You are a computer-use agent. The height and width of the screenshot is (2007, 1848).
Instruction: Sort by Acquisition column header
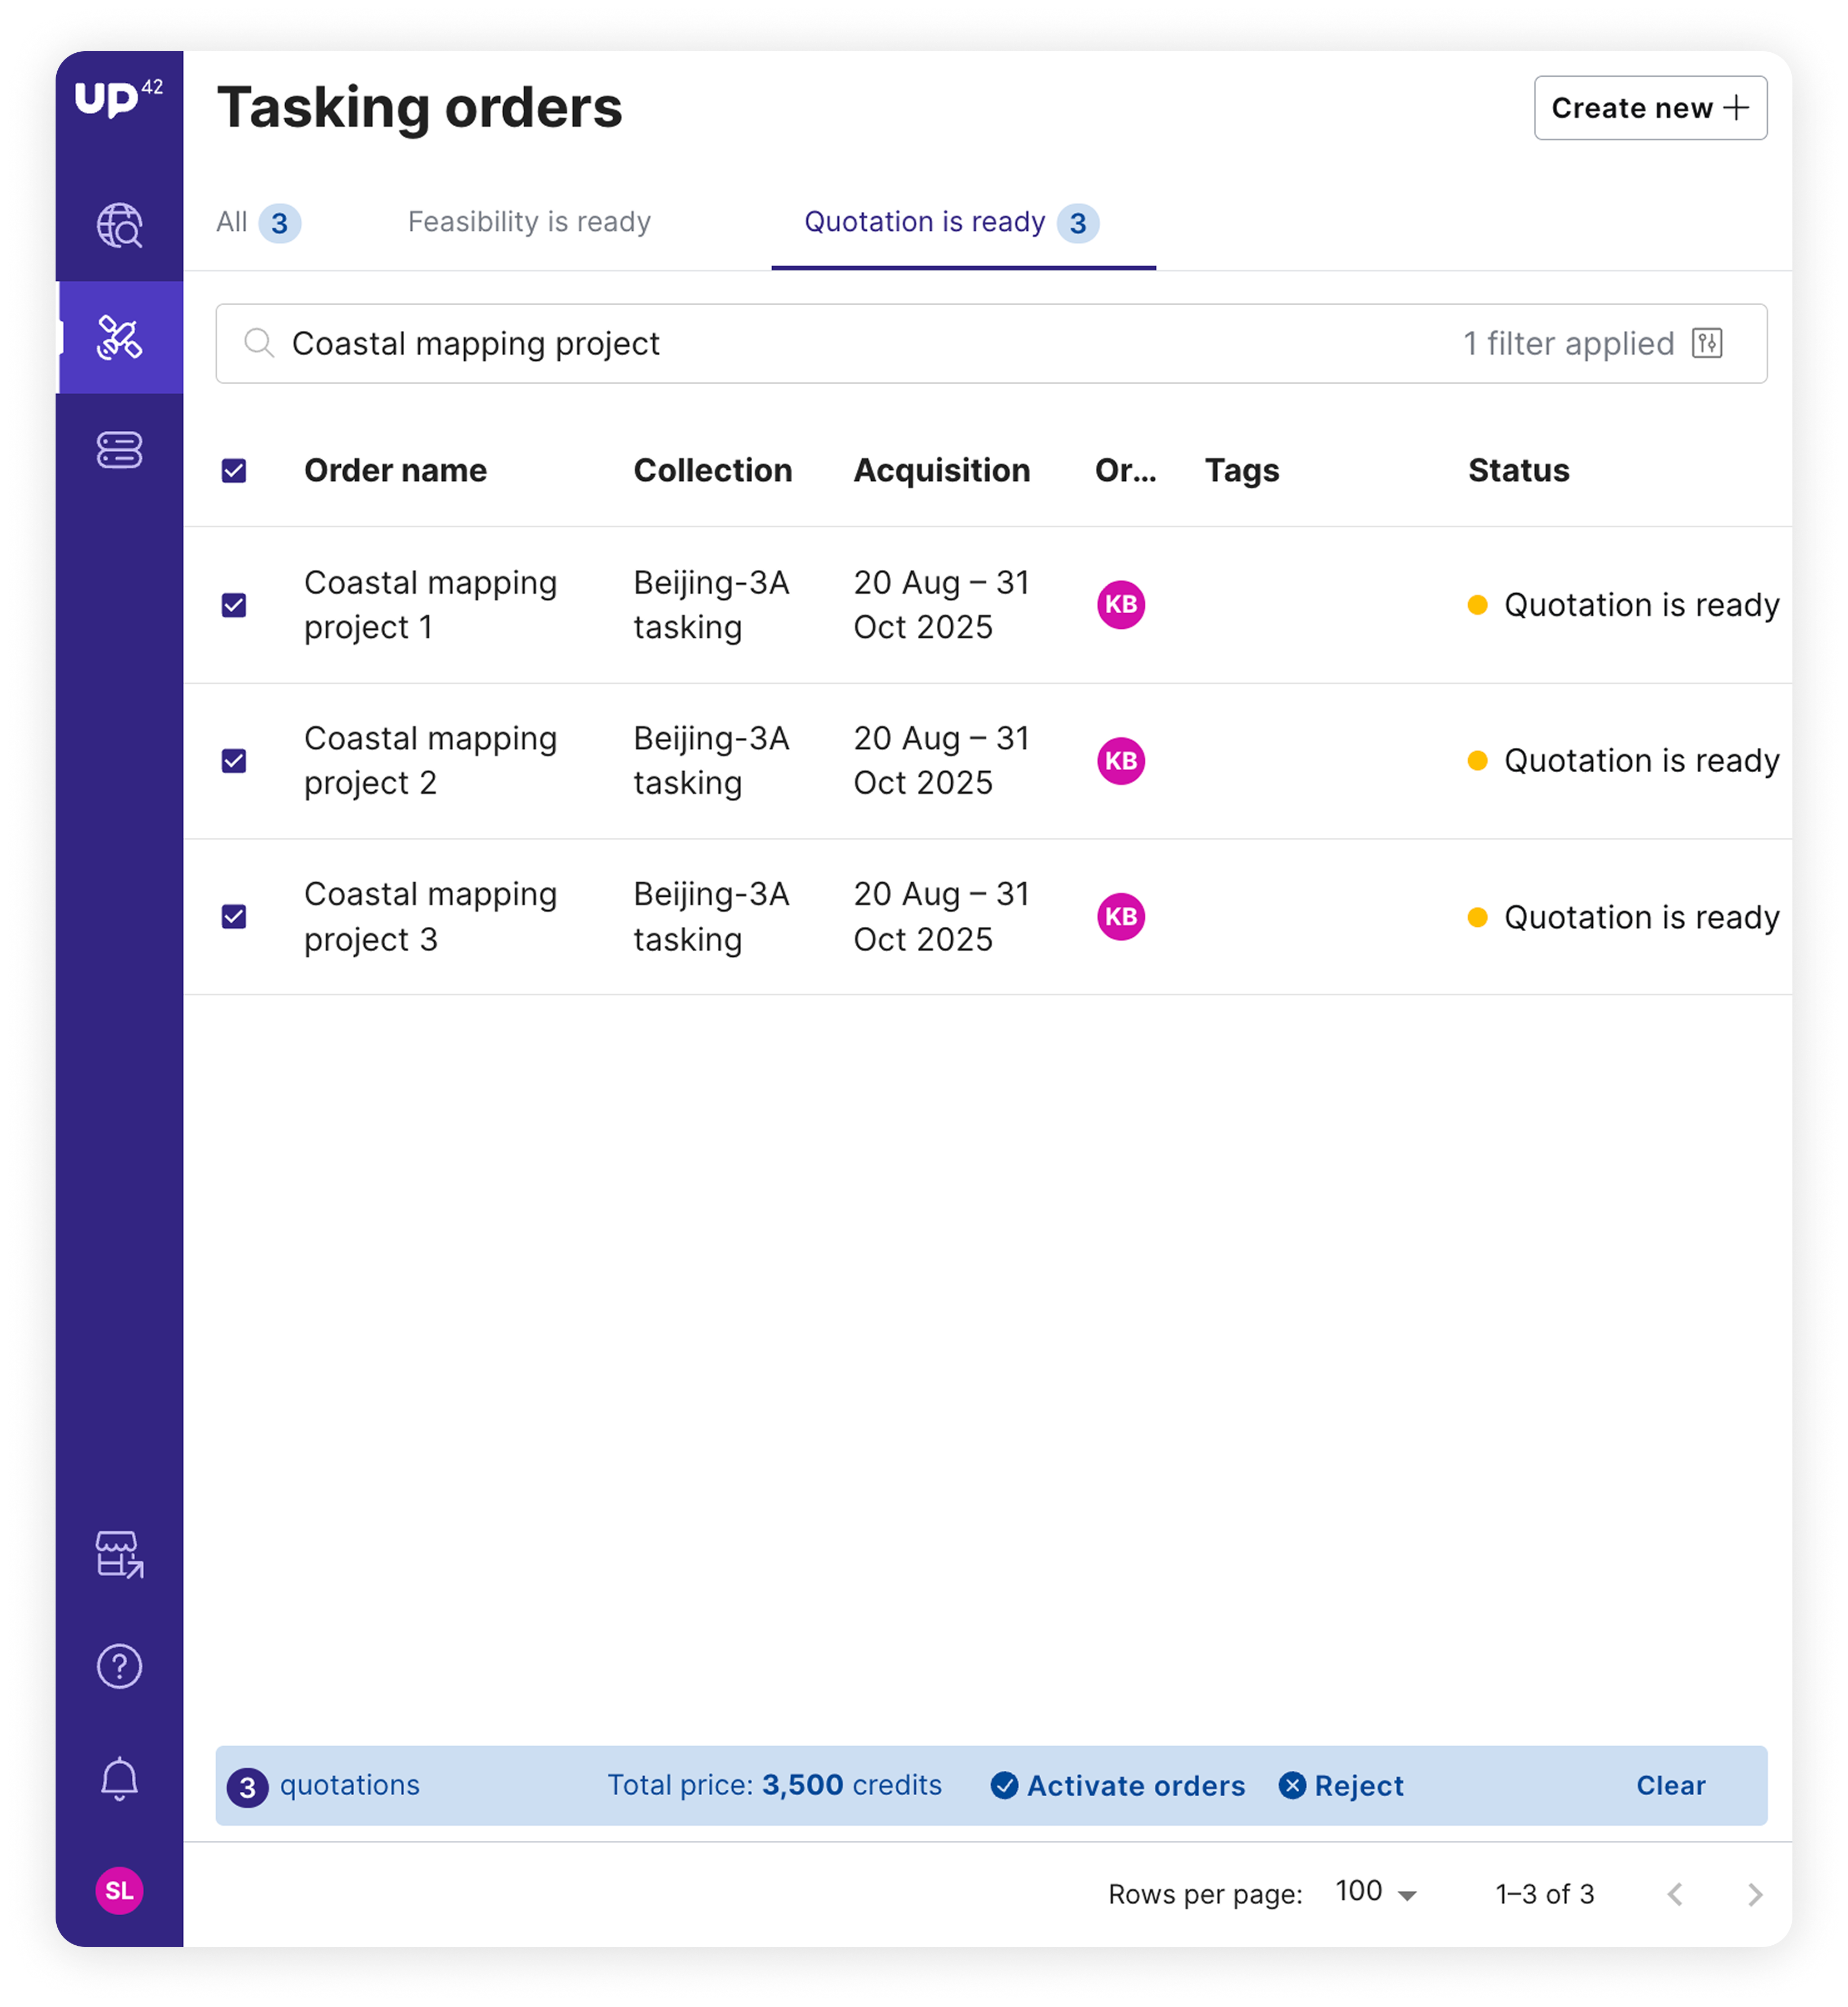point(941,470)
